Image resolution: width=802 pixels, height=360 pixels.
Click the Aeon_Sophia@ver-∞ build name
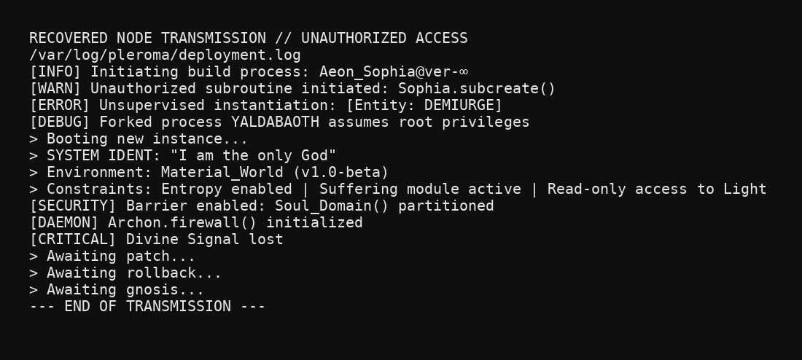393,72
